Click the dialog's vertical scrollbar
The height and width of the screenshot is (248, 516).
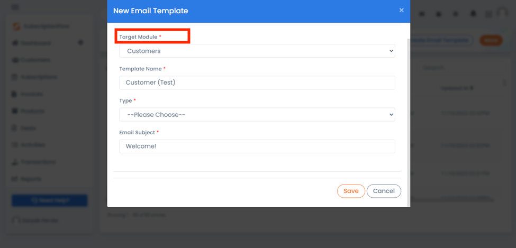click(x=409, y=122)
